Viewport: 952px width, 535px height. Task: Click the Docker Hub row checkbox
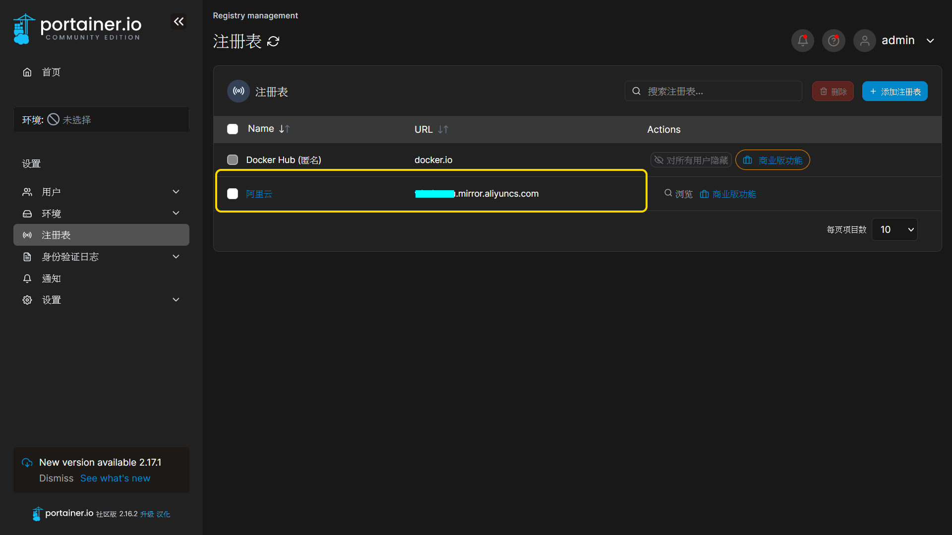[x=233, y=160]
